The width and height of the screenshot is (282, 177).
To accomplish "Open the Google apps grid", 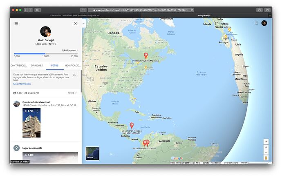I will (x=256, y=23).
